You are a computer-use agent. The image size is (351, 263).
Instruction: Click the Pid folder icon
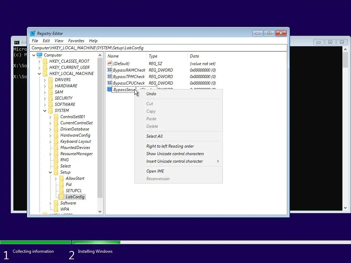tap(62, 185)
